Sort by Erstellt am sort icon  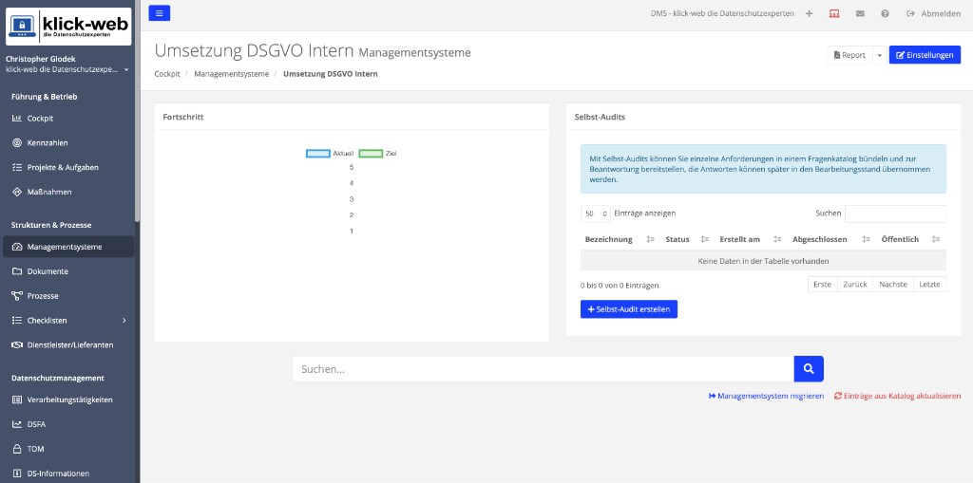(775, 239)
